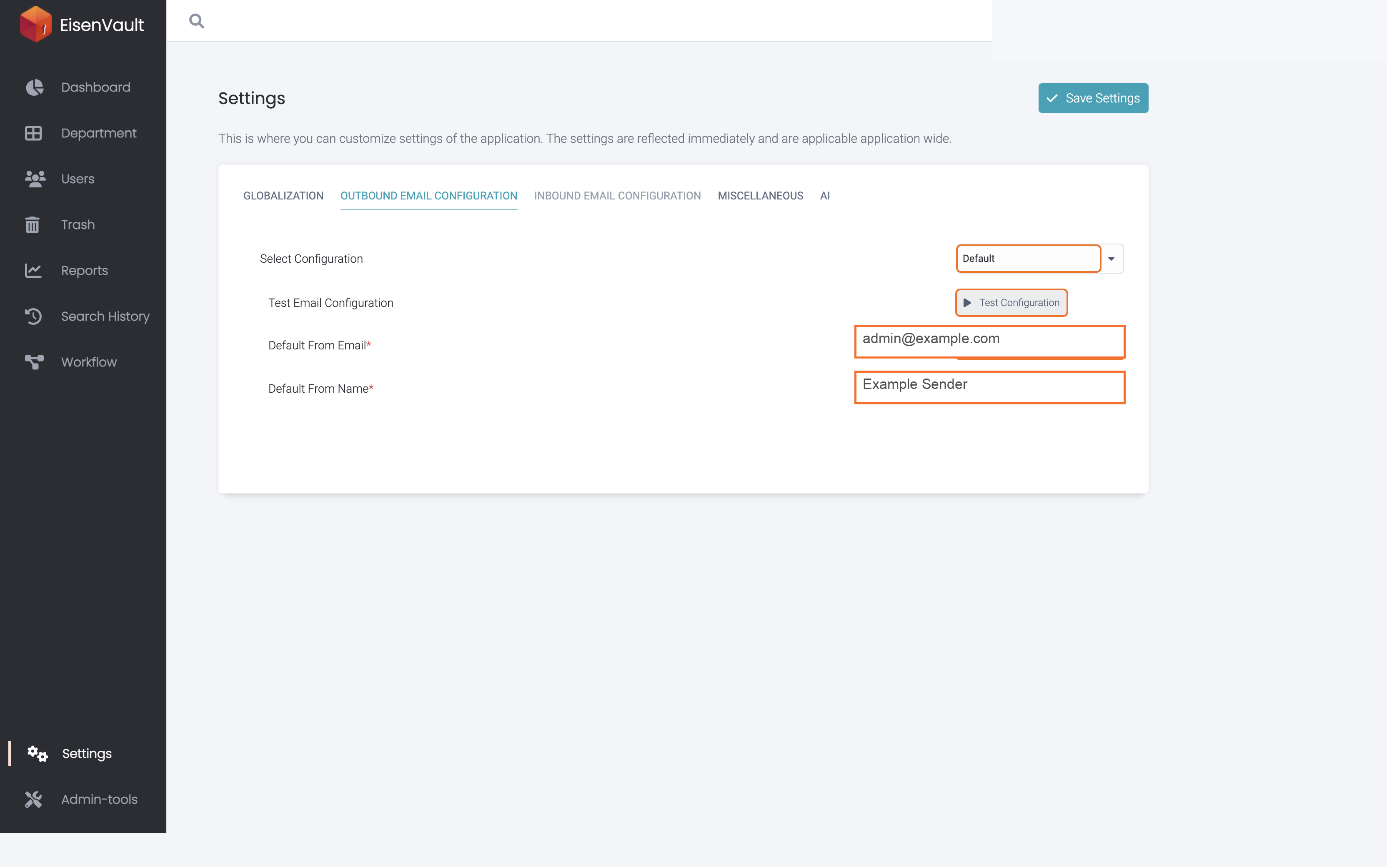The image size is (1387, 867).
Task: Open Trash from sidebar
Action: pyautogui.click(x=83, y=225)
